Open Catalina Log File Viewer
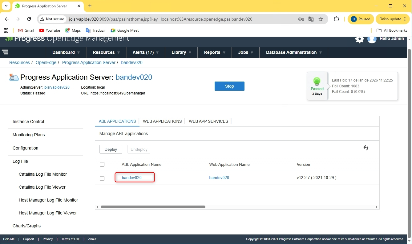 (x=42, y=187)
